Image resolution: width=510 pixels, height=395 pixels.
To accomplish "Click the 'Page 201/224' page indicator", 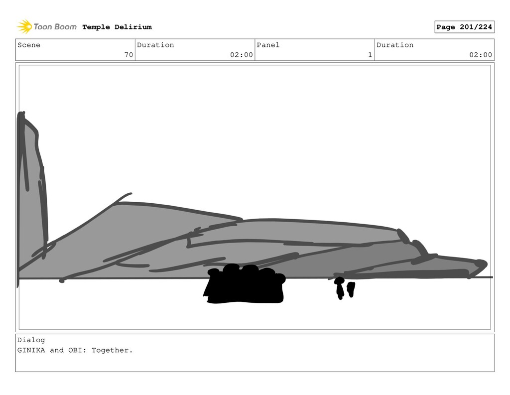I will [464, 27].
